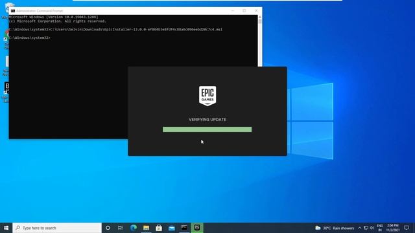Image resolution: width=415 pixels, height=233 pixels.
Task: Open the notification Action Center
Action: [407, 228]
